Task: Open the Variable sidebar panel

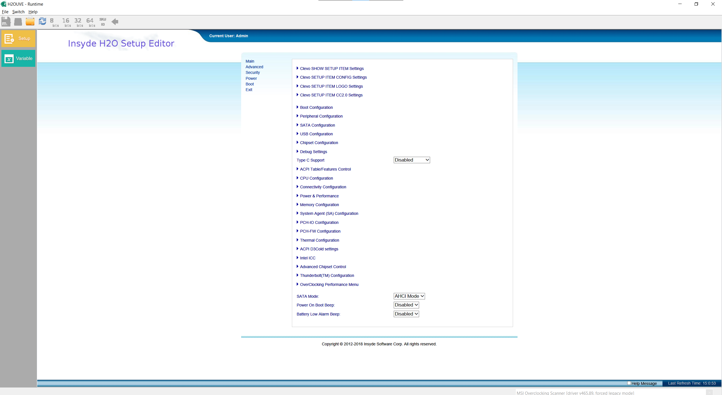Action: 19,58
